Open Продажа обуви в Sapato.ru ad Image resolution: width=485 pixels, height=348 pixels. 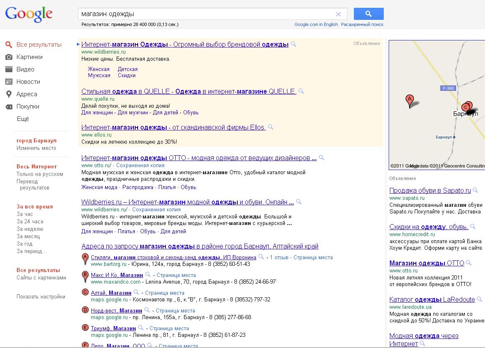pos(430,191)
